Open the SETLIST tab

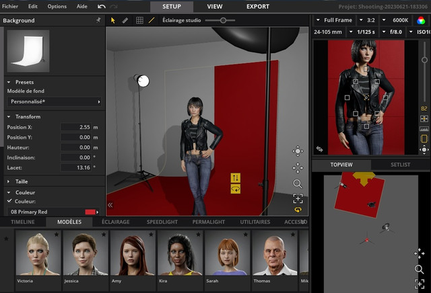pos(400,165)
